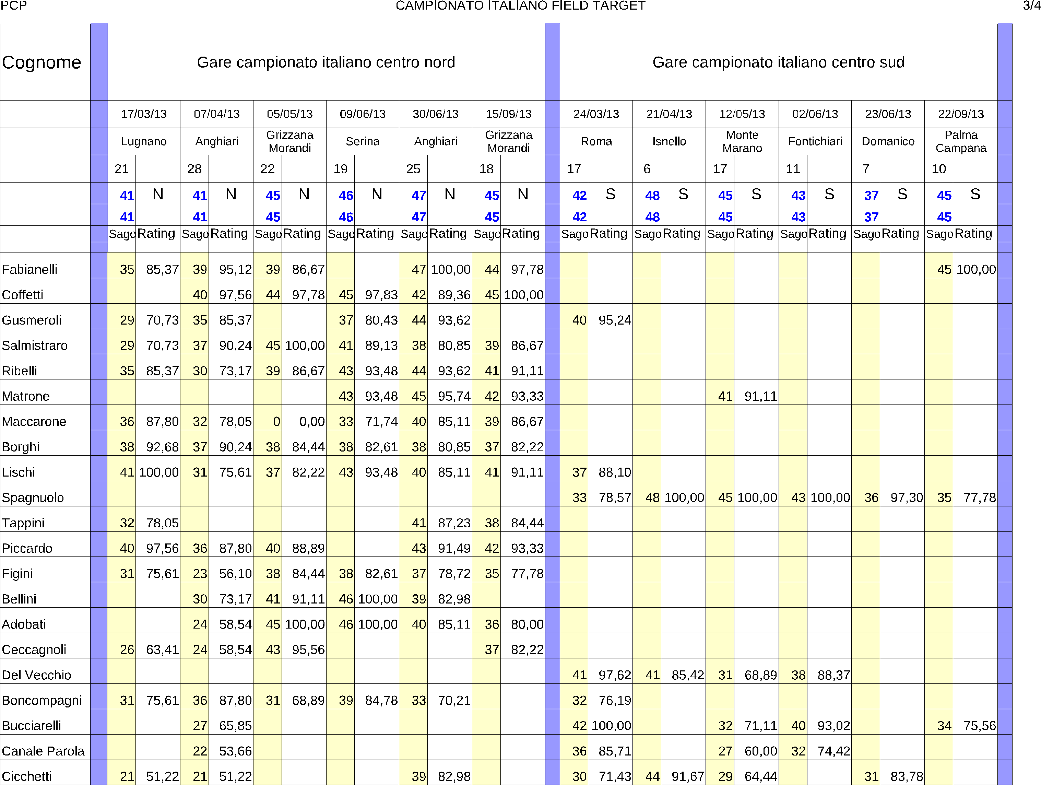Select the Maccarone row name
Image resolution: width=1041 pixels, height=785 pixels.
[34, 422]
